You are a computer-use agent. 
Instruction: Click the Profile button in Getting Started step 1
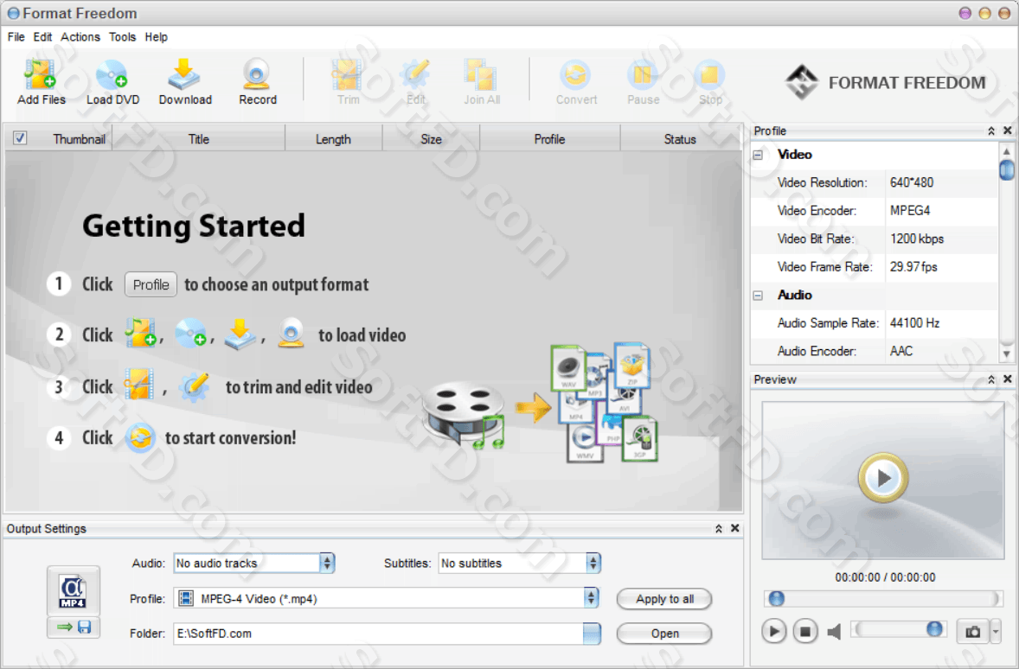[x=151, y=284]
